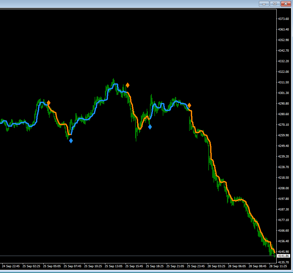
Task: Click the 28 Sep 03:25 time label
Action: 217,266
